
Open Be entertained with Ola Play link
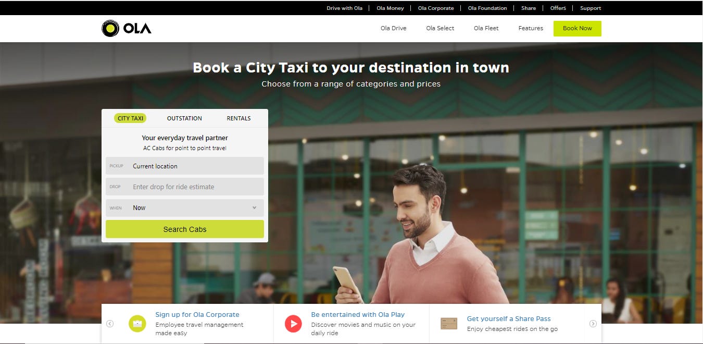click(358, 315)
